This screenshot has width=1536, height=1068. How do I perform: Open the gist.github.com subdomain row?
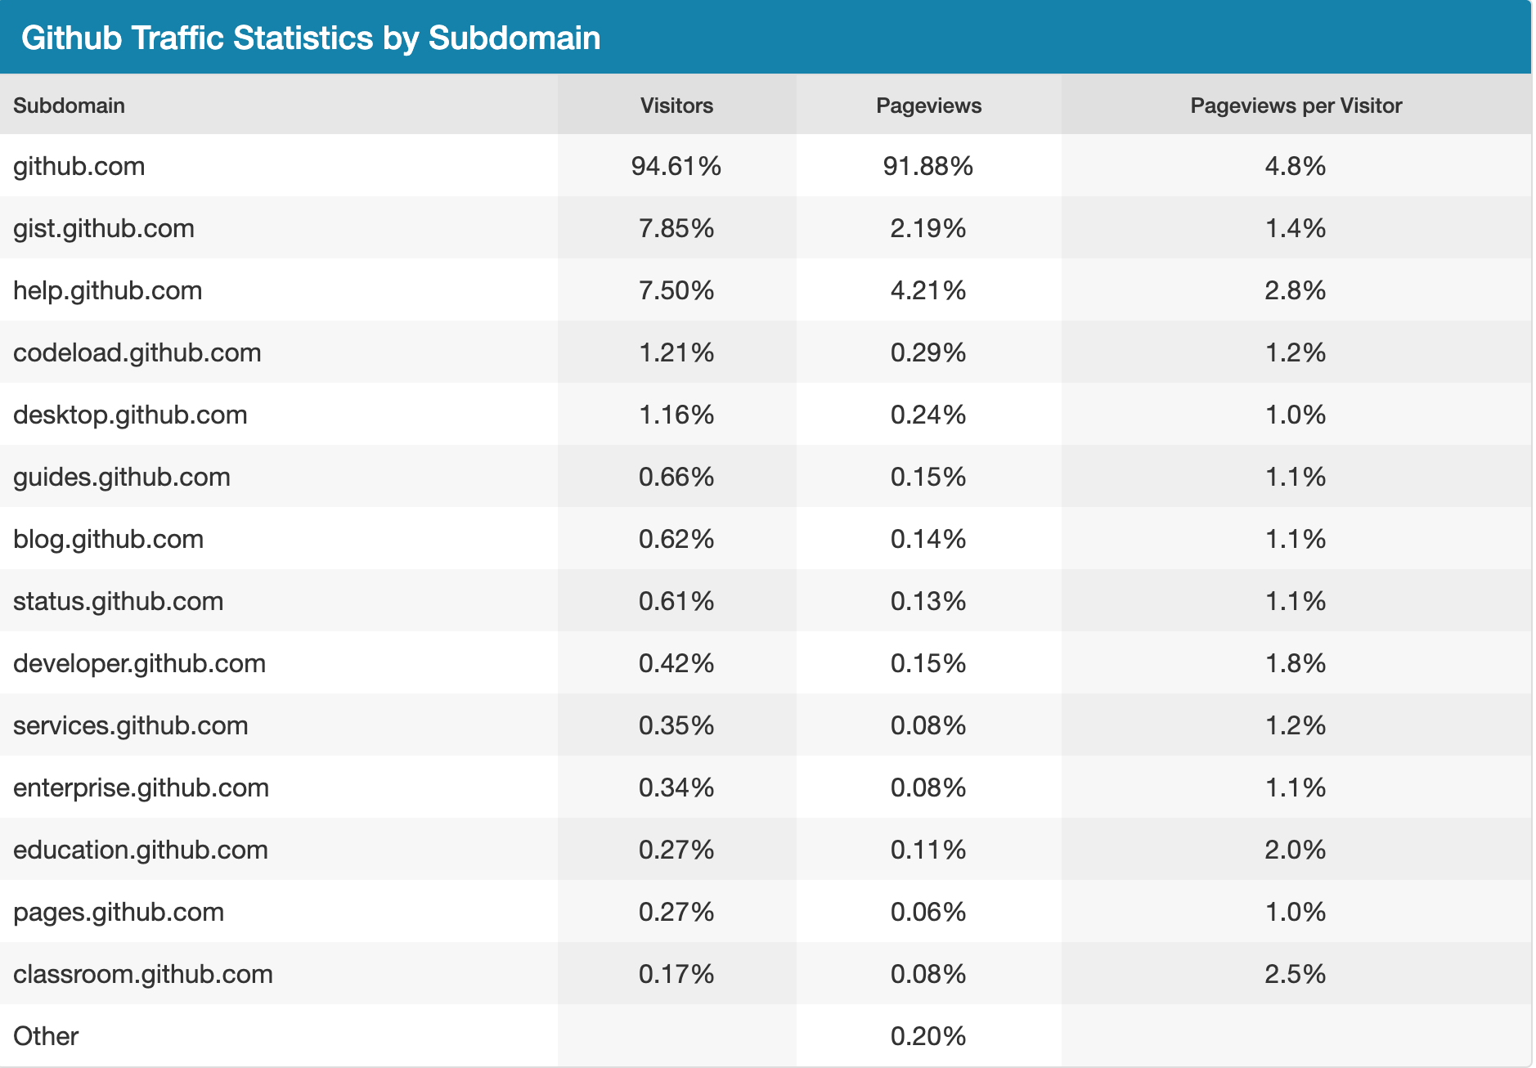(x=104, y=228)
